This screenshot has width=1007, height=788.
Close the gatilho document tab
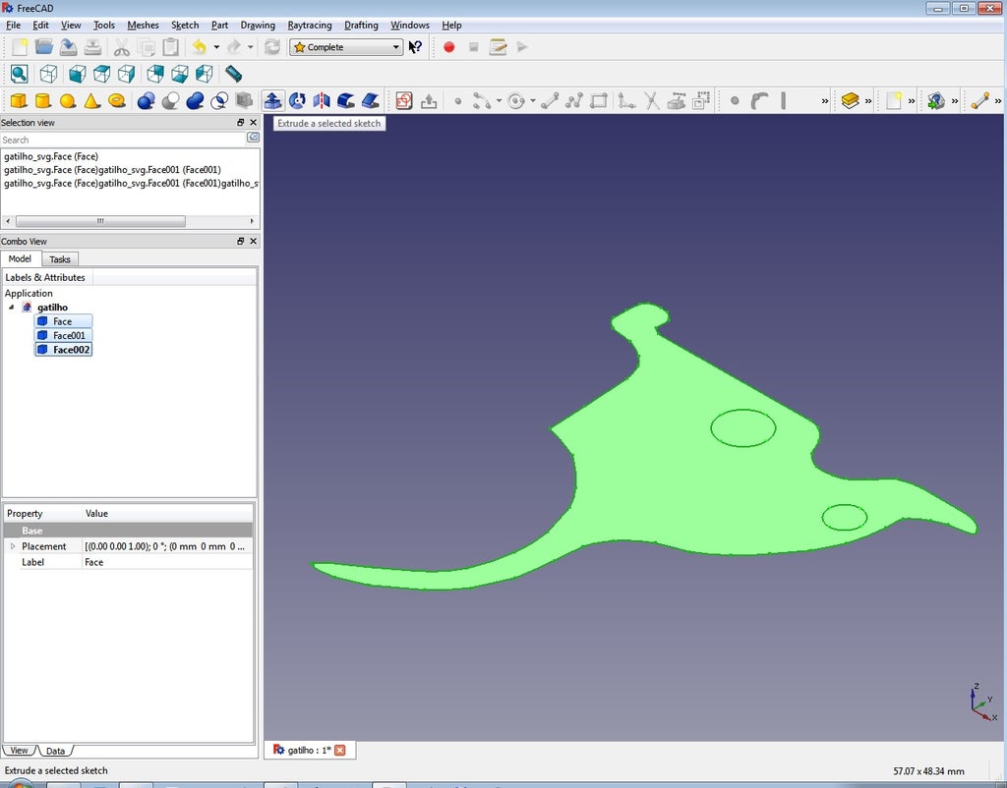tap(340, 751)
